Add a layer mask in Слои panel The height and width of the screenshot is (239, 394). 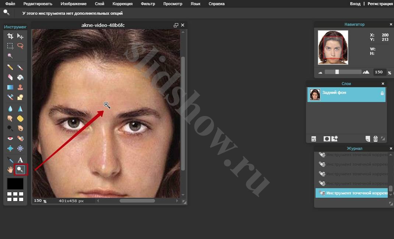pyautogui.click(x=327, y=139)
